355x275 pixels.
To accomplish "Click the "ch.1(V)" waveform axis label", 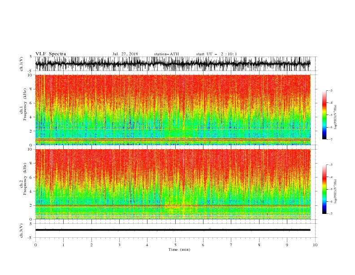I will click(22, 64).
